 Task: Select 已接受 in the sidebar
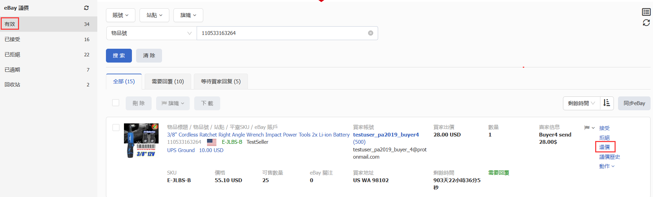click(x=12, y=39)
